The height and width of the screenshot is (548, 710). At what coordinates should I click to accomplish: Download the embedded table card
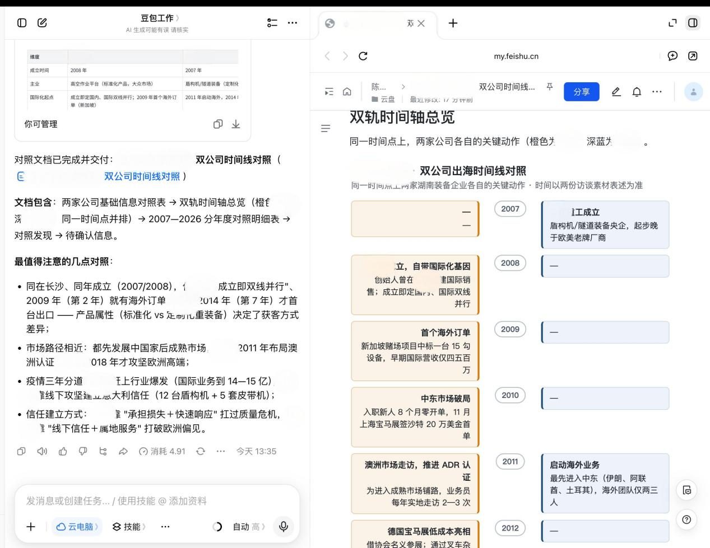(236, 124)
